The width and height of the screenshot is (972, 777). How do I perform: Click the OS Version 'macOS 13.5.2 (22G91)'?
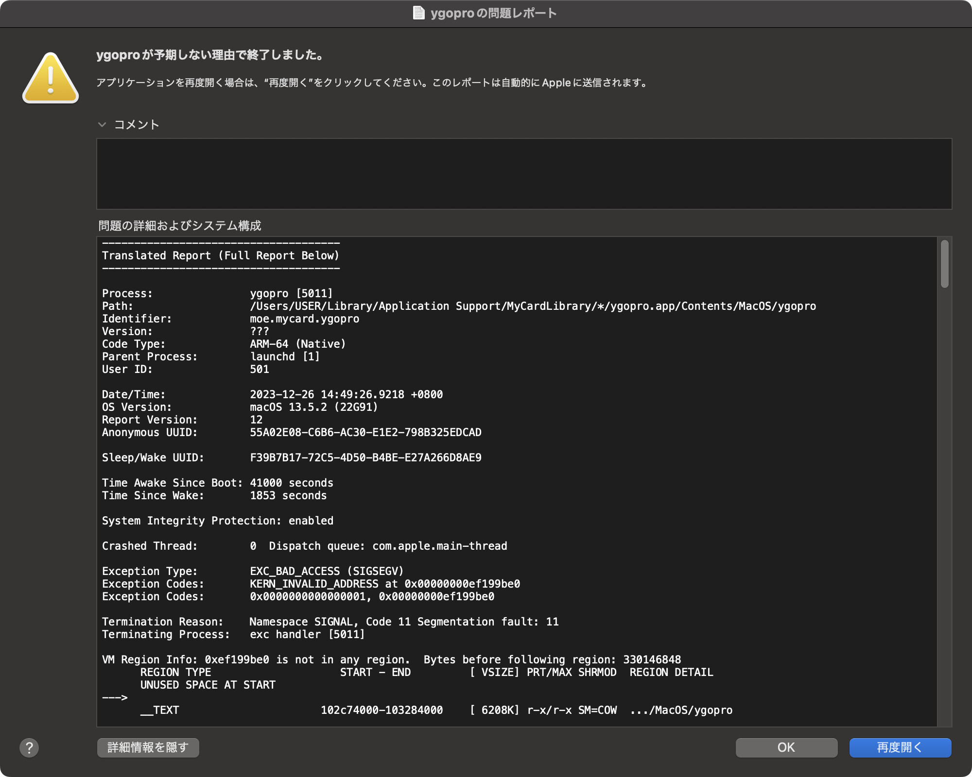(x=313, y=407)
